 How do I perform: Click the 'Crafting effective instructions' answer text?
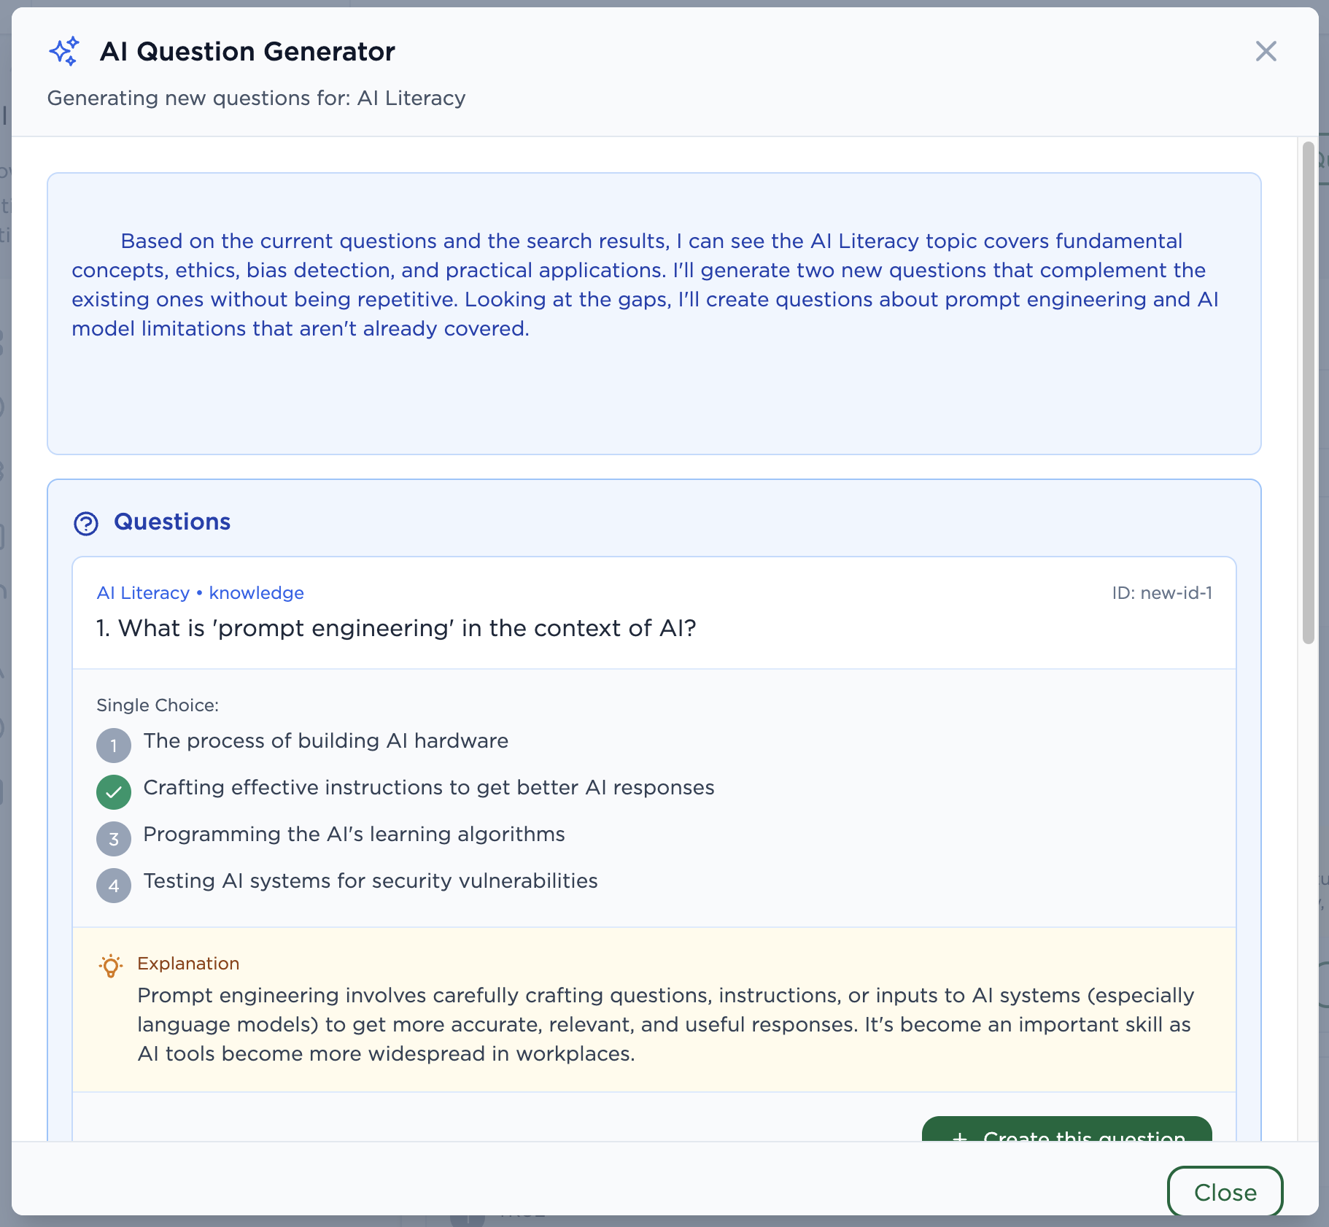[x=428, y=788]
